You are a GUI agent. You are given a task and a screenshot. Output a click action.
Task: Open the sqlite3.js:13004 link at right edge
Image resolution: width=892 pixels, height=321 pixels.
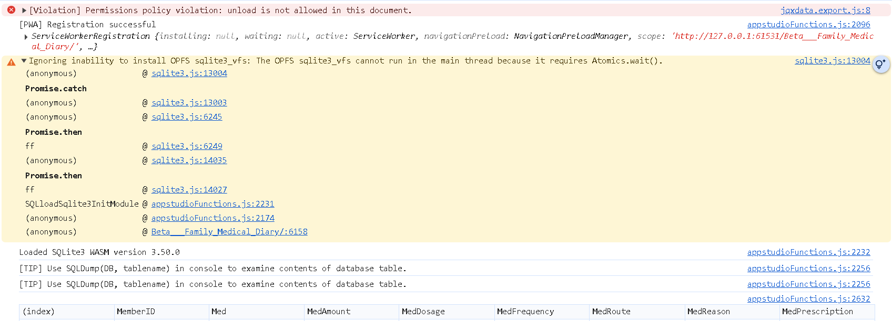pyautogui.click(x=832, y=61)
